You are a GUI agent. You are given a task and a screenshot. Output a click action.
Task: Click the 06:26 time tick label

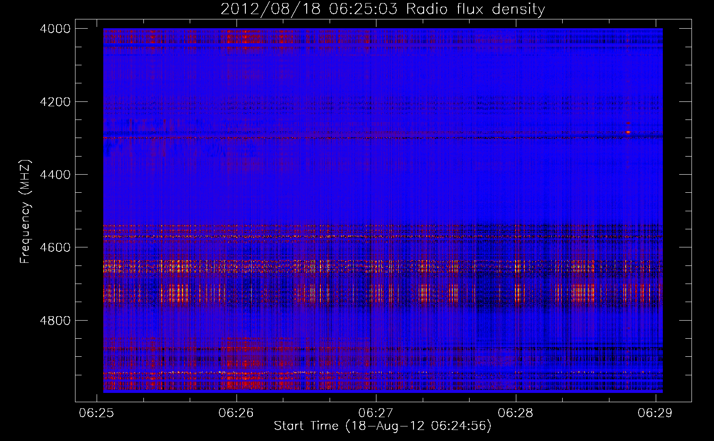(x=236, y=413)
